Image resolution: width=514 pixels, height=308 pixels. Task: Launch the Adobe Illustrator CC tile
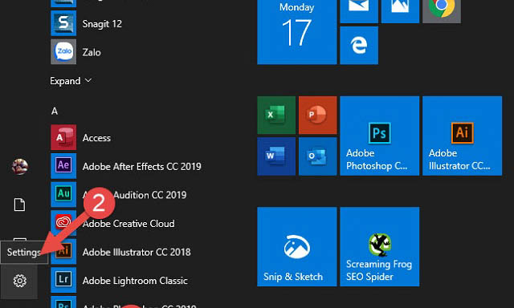tap(463, 136)
